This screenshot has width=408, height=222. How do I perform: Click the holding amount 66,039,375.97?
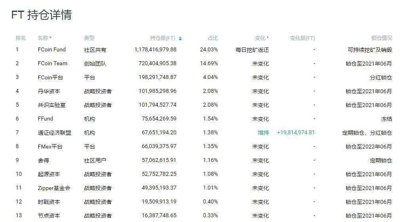coord(159,146)
